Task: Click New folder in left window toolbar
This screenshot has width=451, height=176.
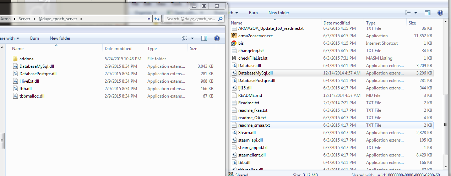Action: (60, 38)
